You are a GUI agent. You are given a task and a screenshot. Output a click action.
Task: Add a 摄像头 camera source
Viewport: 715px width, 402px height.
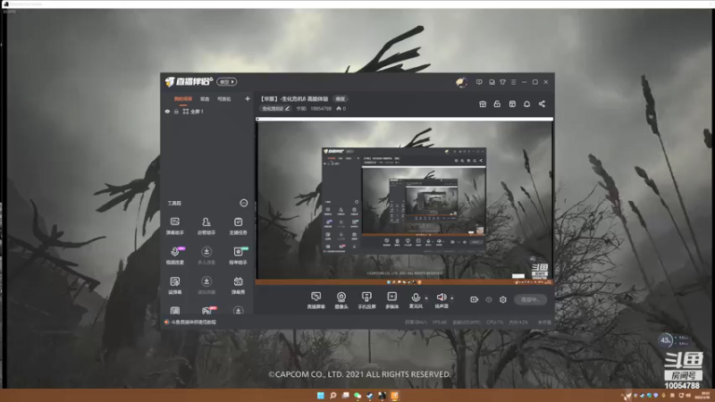(x=341, y=301)
